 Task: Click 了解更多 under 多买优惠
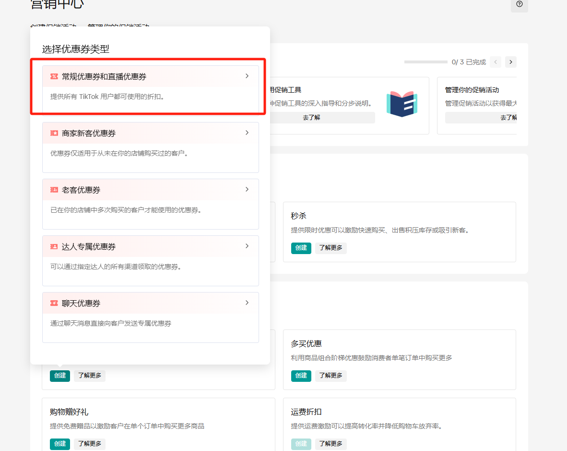point(331,376)
